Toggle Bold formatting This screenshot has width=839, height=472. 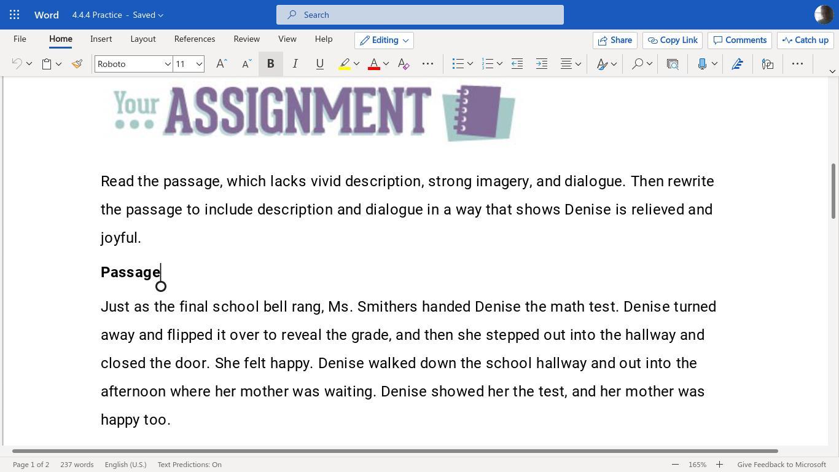270,64
